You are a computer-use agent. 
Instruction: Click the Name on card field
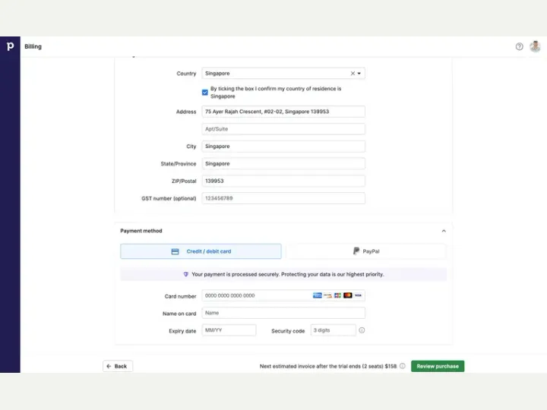click(x=283, y=313)
